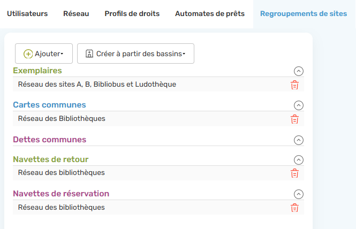Image resolution: width=356 pixels, height=229 pixels.
Task: Click the bassins icon beside Créer
Action: point(89,54)
